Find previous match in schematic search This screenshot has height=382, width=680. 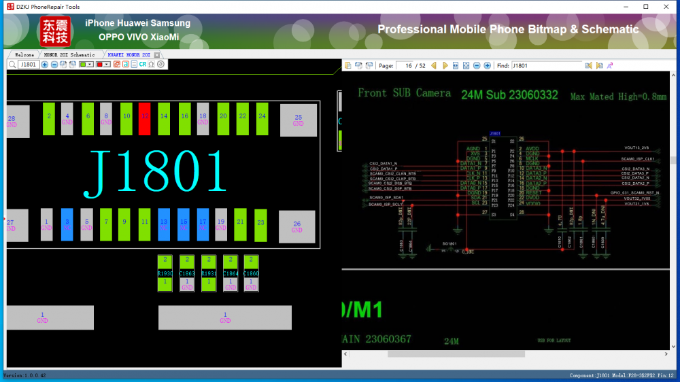pos(589,66)
